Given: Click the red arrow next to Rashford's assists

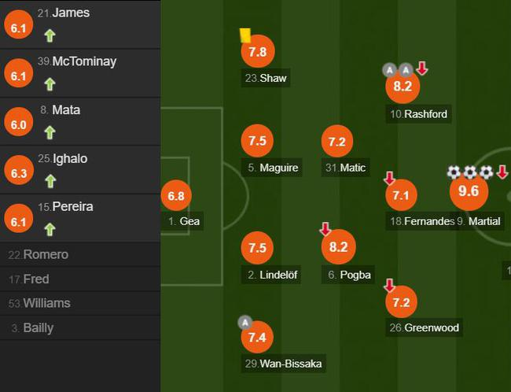Looking at the screenshot, I should coord(422,68).
